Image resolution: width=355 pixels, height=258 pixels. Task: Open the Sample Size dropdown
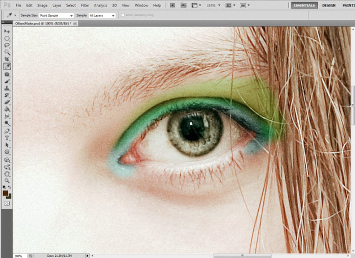coord(56,15)
